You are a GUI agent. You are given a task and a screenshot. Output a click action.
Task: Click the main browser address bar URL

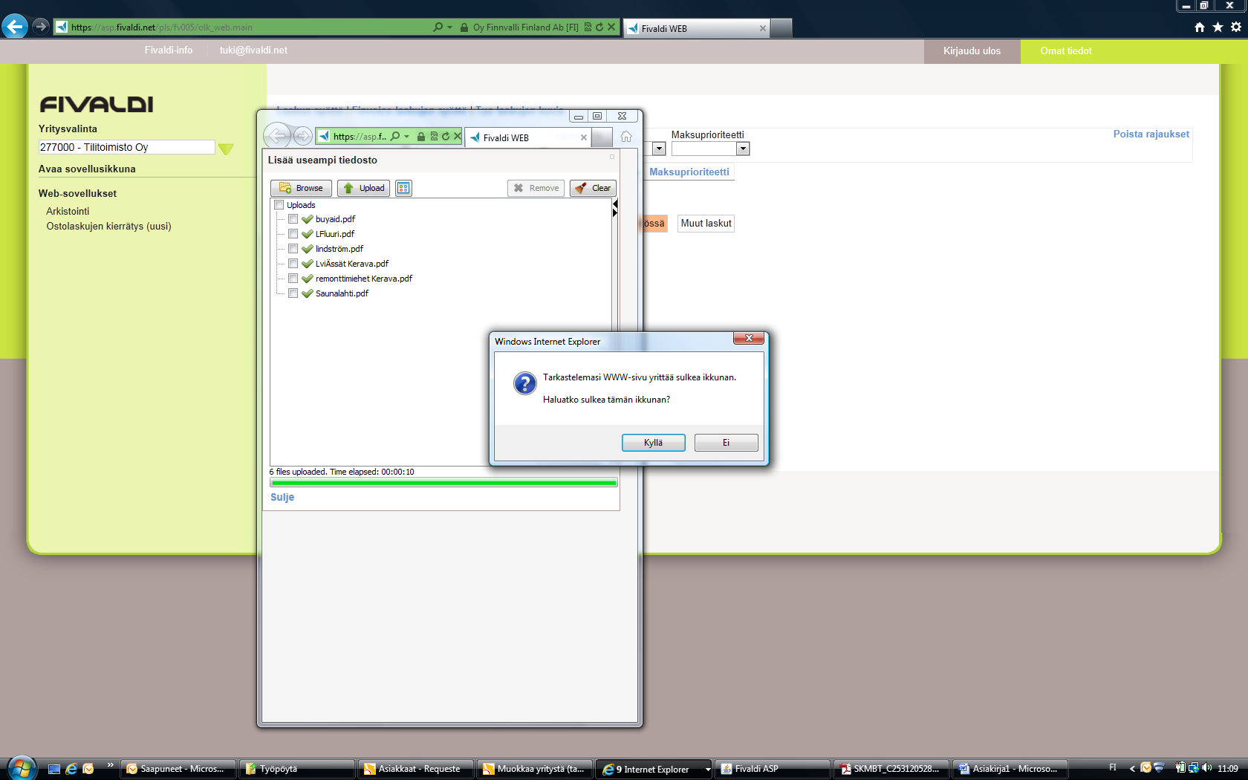coord(161,27)
